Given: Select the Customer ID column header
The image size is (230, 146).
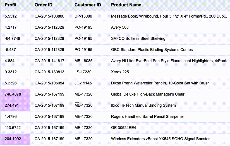Looking at the screenshot, I should coord(88,5).
